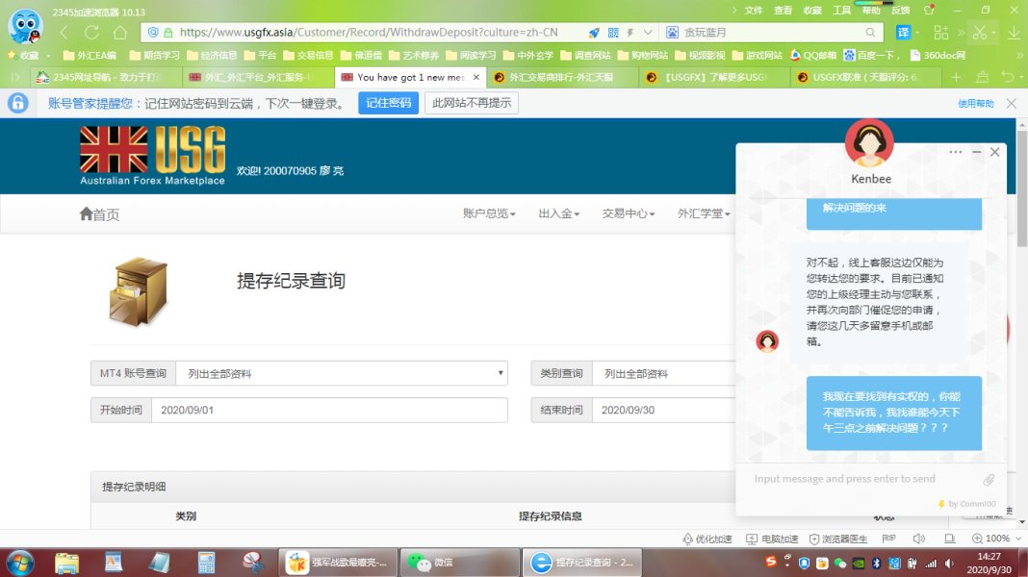Open the 账户总览 navigation dropdown
1028x577 pixels.
point(489,213)
